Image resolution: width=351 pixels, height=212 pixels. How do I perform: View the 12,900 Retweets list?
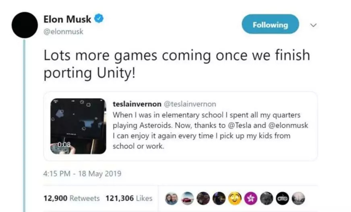click(71, 198)
